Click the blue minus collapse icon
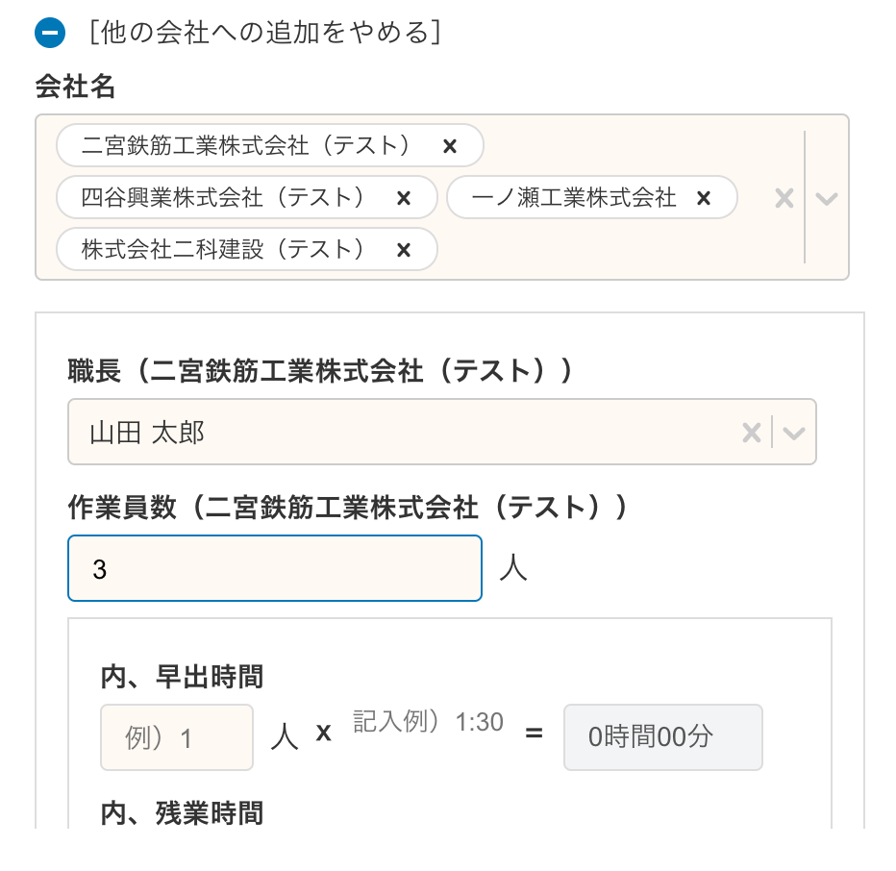The width and height of the screenshot is (896, 871). point(49,34)
